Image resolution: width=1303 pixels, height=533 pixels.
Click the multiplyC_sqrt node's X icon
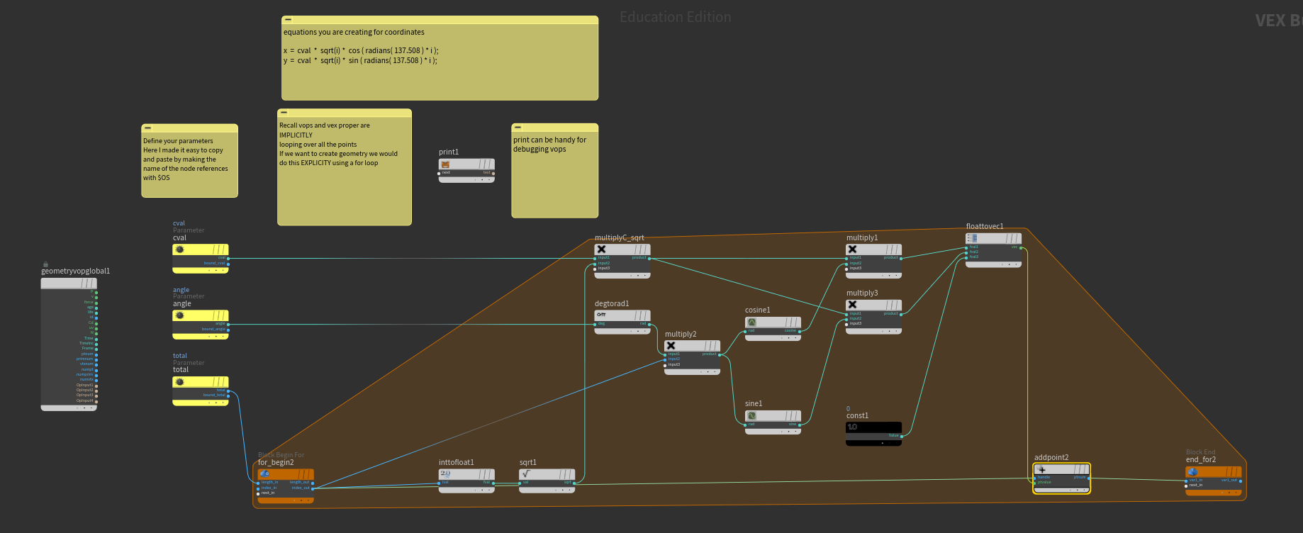click(x=601, y=249)
